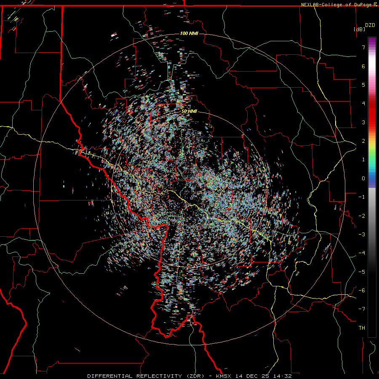Click the -5 dB scale label
The width and height of the screenshot is (379, 379).
(362, 272)
